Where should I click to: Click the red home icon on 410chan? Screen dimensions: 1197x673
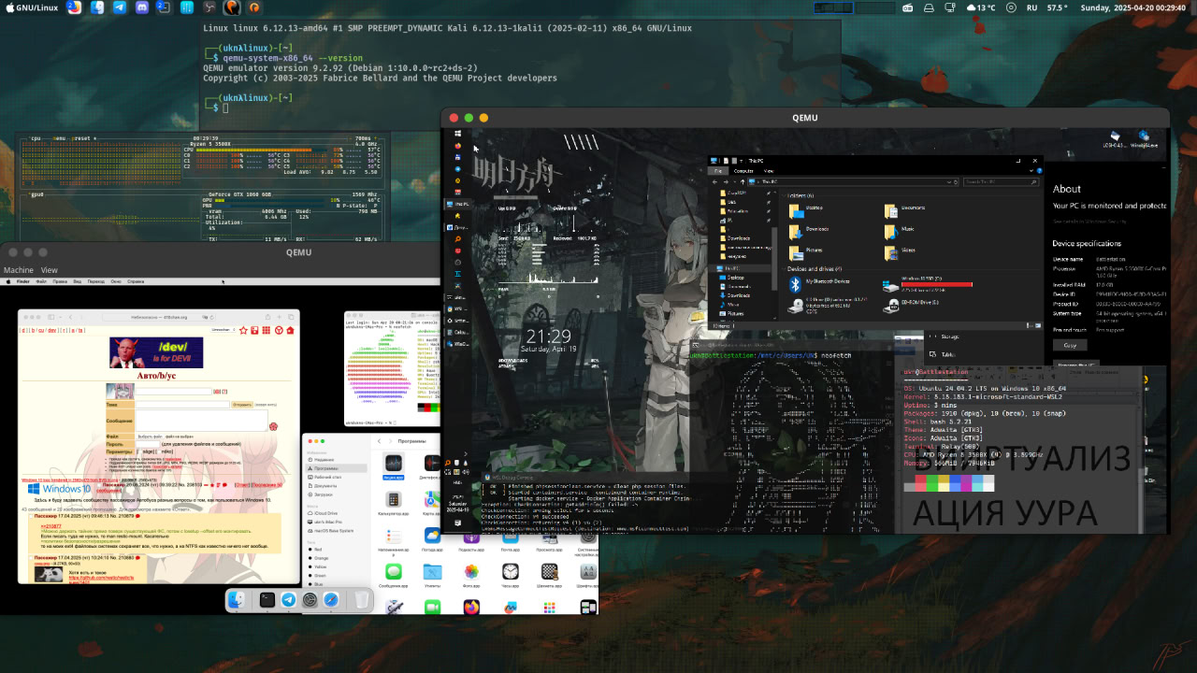pyautogui.click(x=290, y=330)
